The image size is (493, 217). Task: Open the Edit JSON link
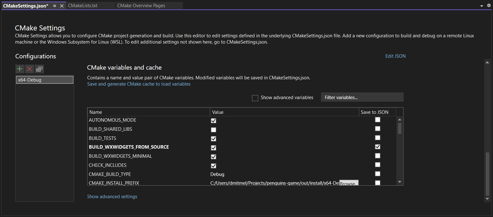coord(395,56)
